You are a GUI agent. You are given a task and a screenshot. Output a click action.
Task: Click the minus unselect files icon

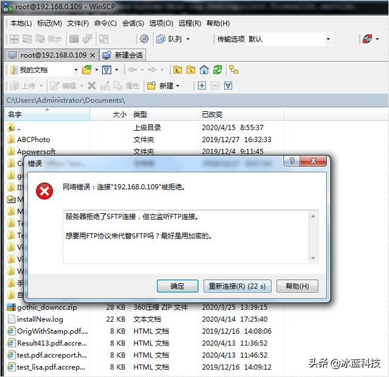point(215,86)
